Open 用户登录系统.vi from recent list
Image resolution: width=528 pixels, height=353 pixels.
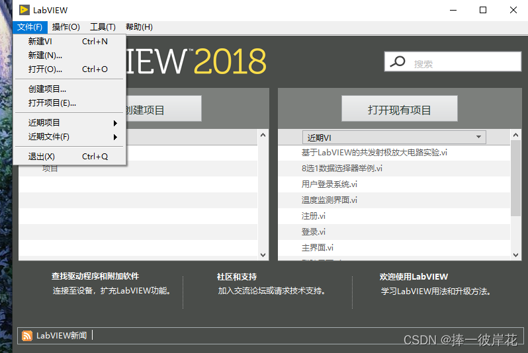click(x=394, y=184)
